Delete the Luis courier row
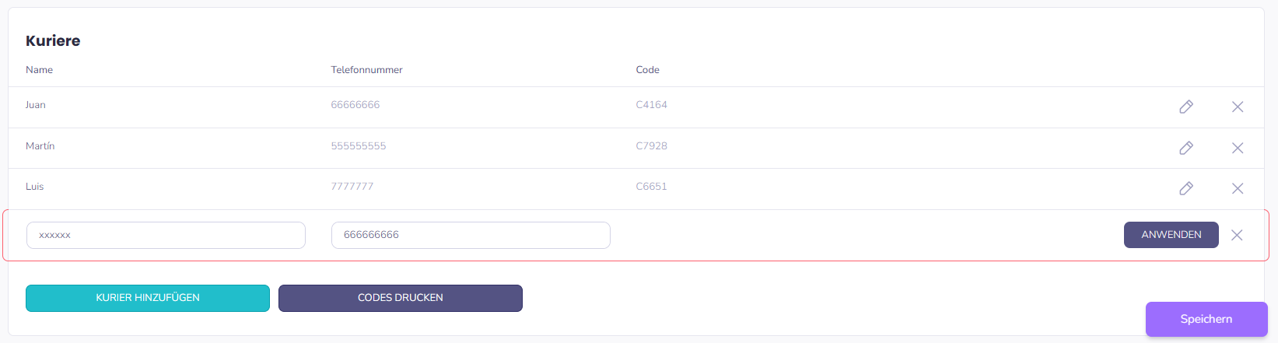Image resolution: width=1278 pixels, height=343 pixels. click(1237, 188)
